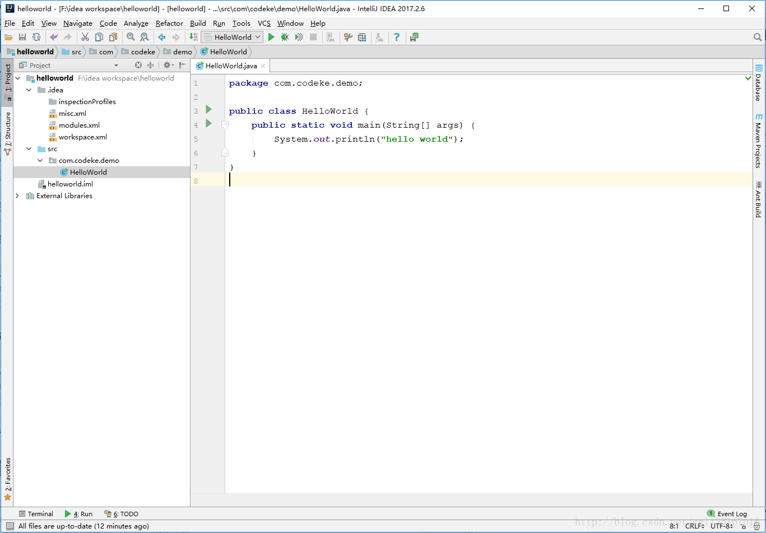Open the 4: Run tool window
766x533 pixels.
click(x=78, y=514)
